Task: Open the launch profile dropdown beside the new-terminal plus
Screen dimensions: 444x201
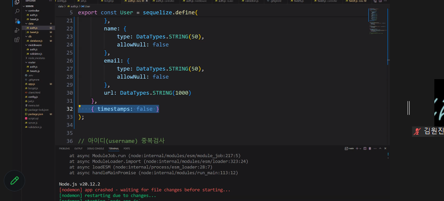Action: pyautogui.click(x=360, y=149)
